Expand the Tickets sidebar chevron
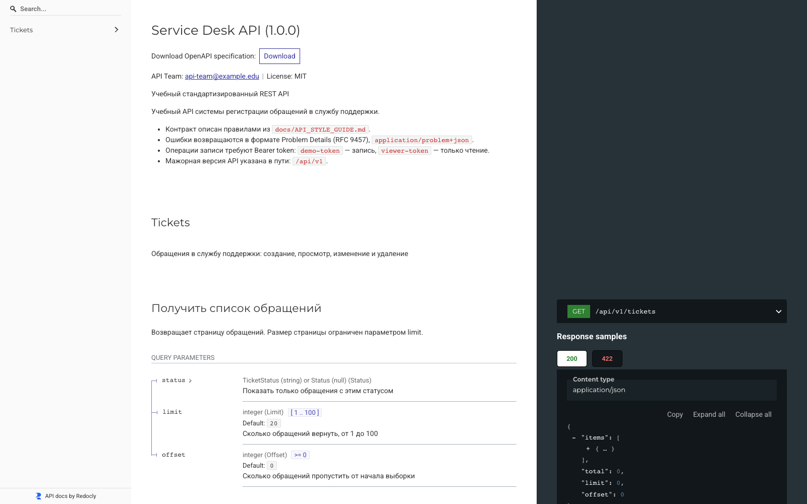807x504 pixels. (117, 30)
